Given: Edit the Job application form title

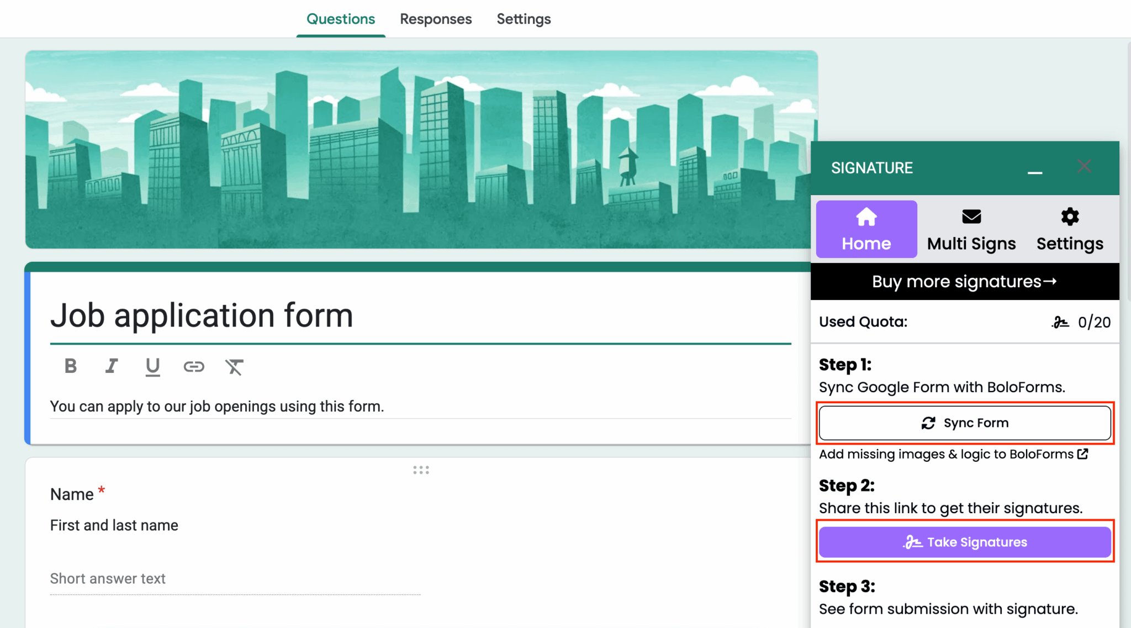Looking at the screenshot, I should point(202,315).
